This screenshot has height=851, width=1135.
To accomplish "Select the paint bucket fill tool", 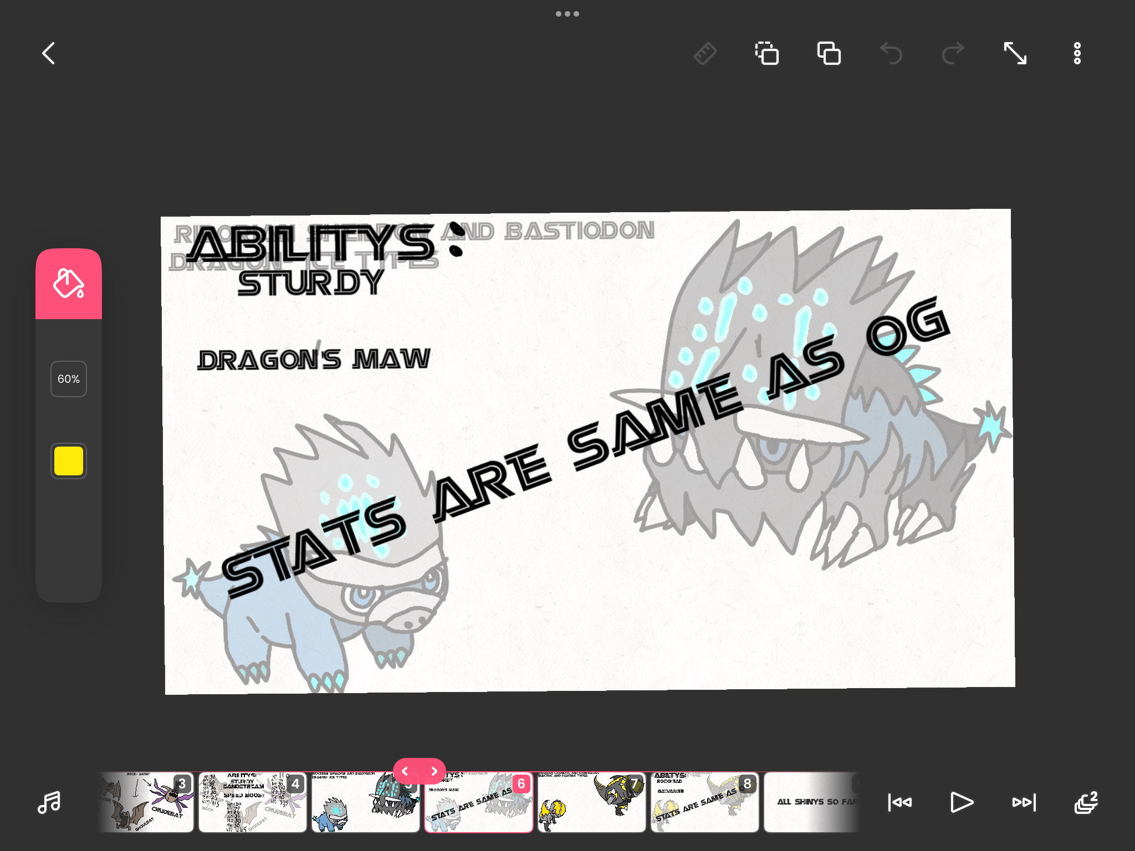I will click(x=69, y=284).
